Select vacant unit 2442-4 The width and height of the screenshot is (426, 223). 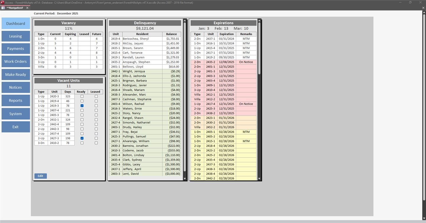[x=54, y=124]
